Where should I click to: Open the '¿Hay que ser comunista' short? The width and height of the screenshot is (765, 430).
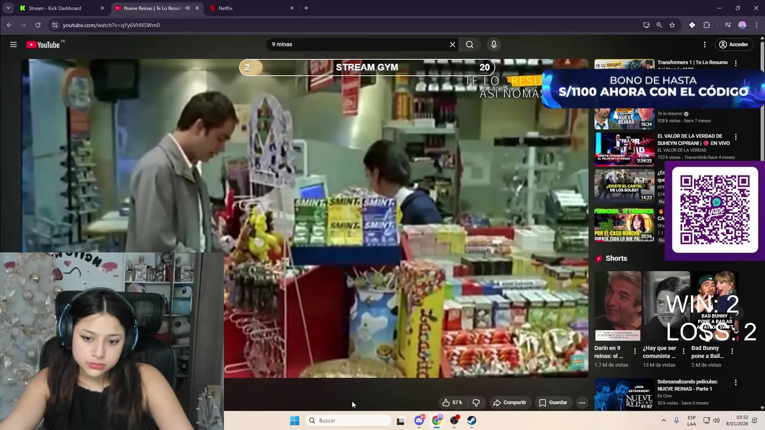(x=666, y=306)
